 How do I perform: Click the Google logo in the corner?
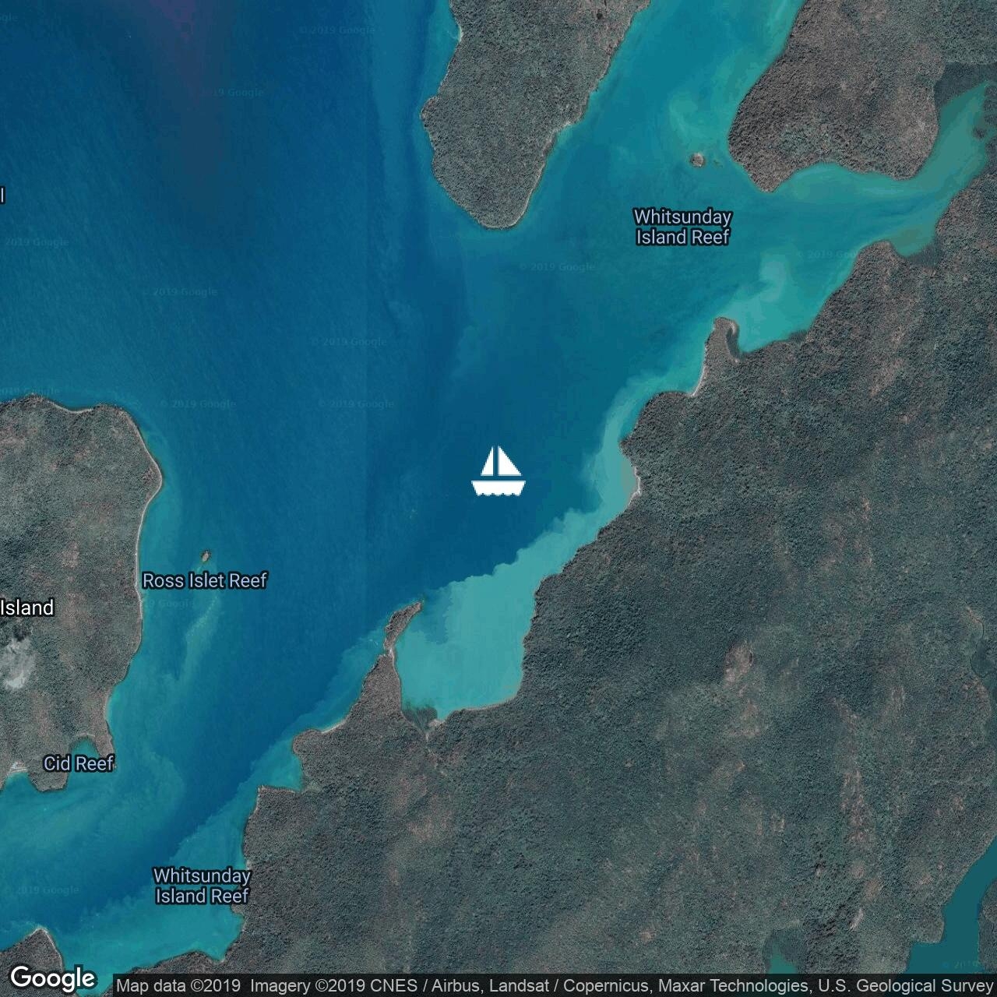click(x=52, y=978)
